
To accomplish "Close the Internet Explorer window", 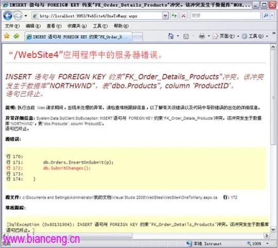I will tap(272, 5).
